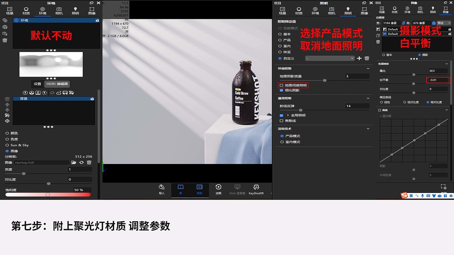Viewport: 454px width, 255px height.
Task: Collapse the 环境照明 section
Action: click(368, 69)
